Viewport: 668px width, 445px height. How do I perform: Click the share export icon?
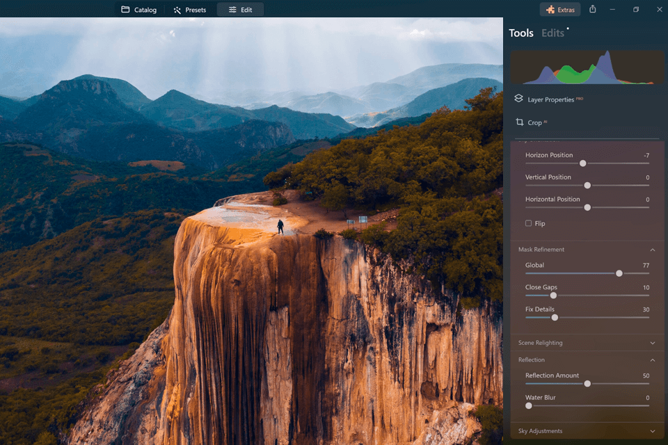tap(593, 9)
